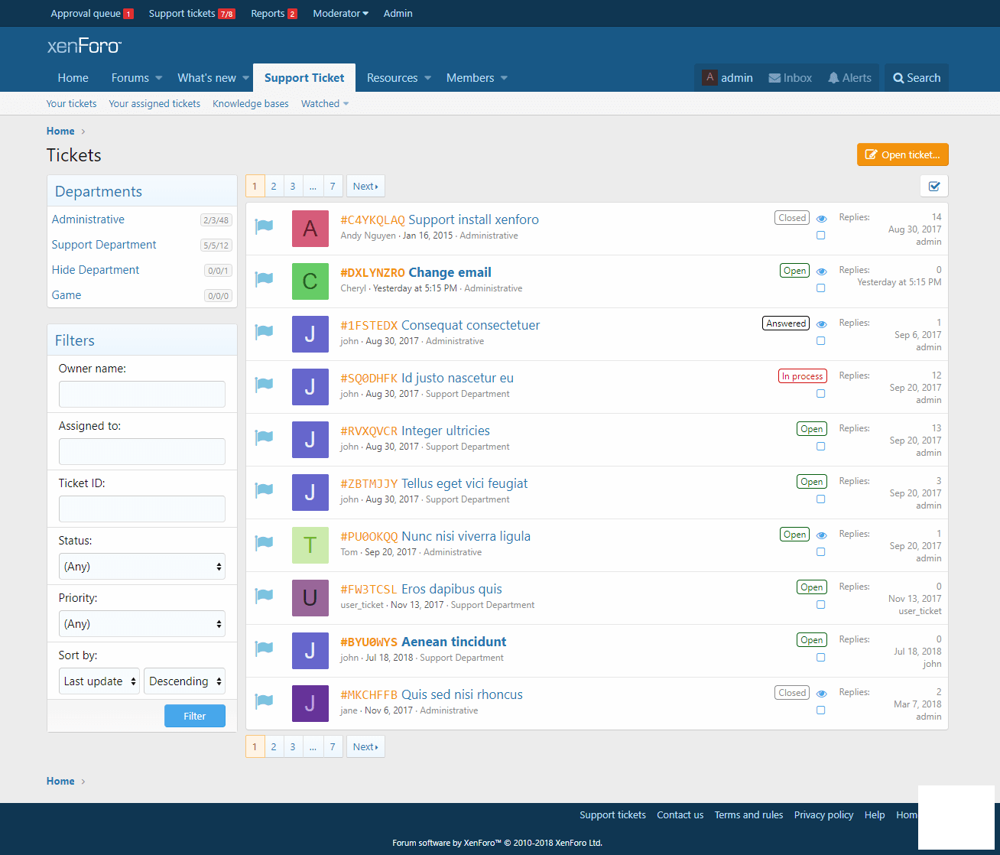The height and width of the screenshot is (855, 1000).
Task: Click the Open ticket... button
Action: coord(903,154)
